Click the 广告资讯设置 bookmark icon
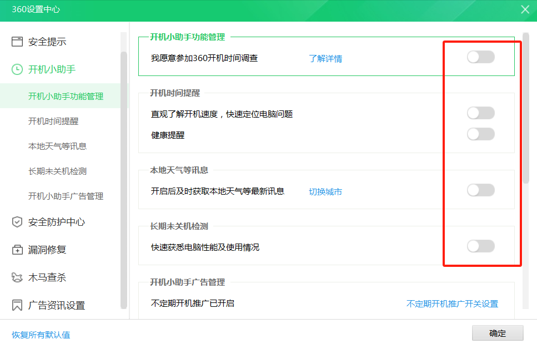This screenshot has width=537, height=344. pyautogui.click(x=17, y=305)
